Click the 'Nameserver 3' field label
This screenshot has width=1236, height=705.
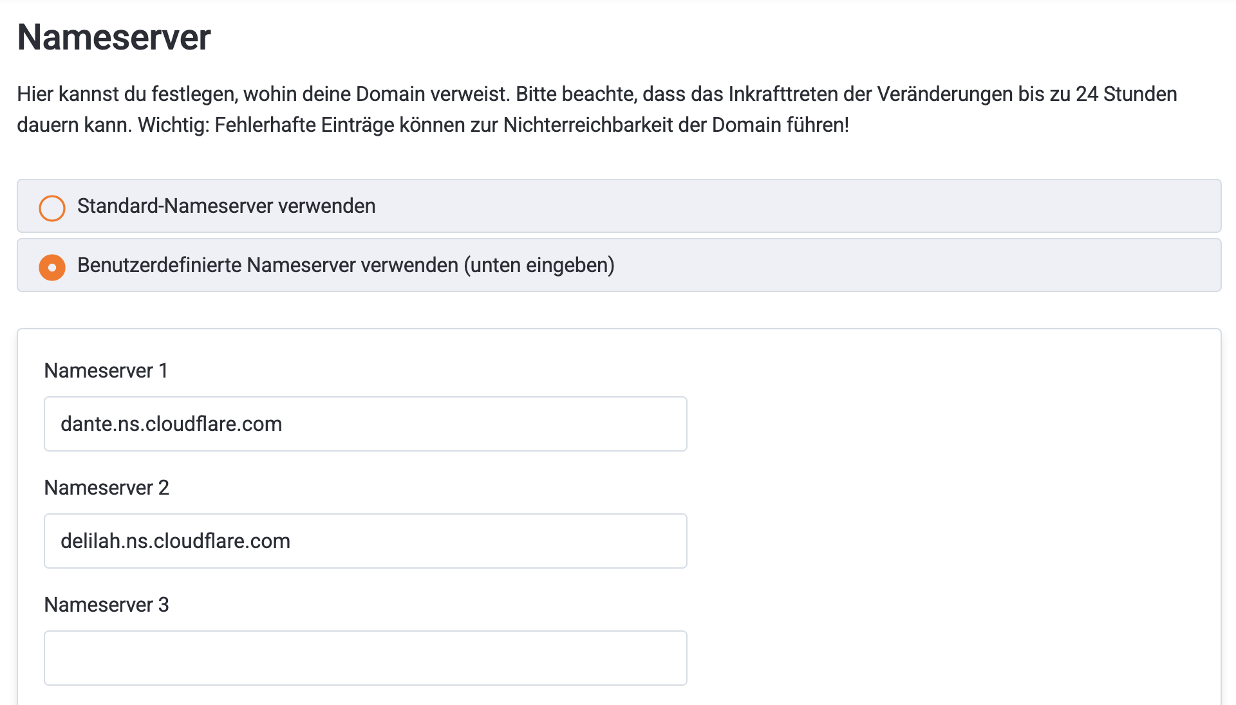tap(106, 605)
